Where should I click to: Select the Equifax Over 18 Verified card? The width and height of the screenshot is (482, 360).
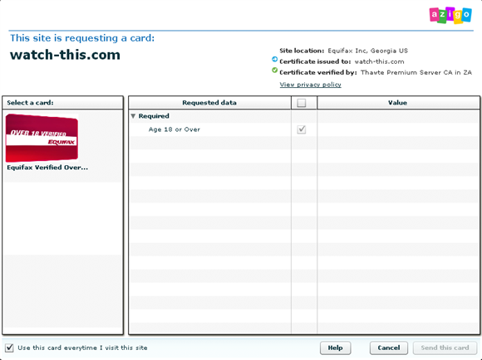(x=42, y=138)
